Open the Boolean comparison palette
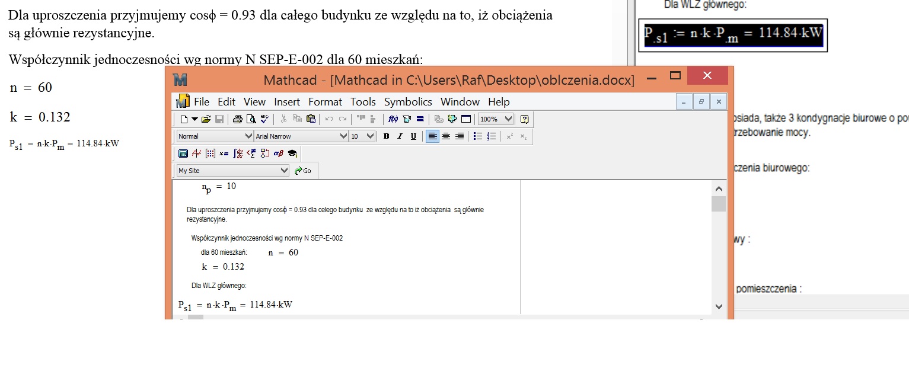The height and width of the screenshot is (384, 909). pyautogui.click(x=251, y=153)
